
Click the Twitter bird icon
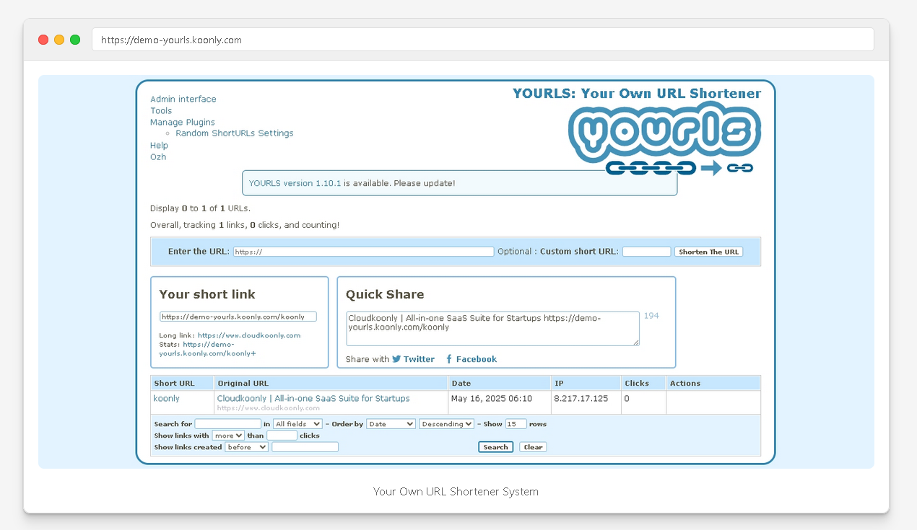click(396, 359)
